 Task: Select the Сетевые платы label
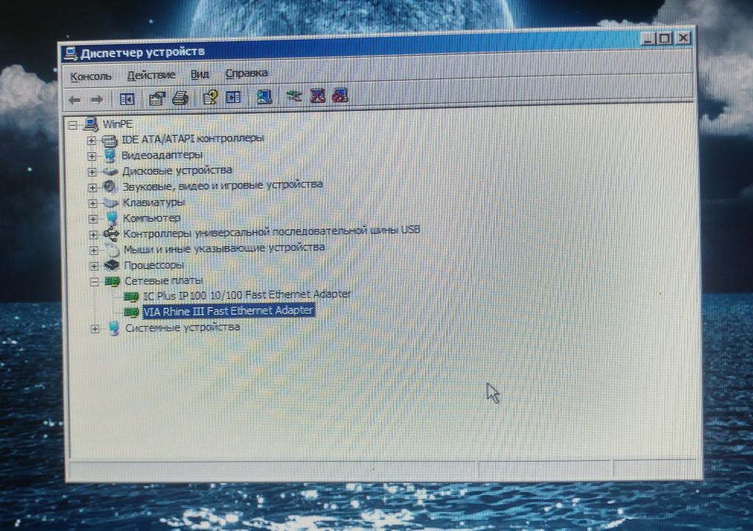tap(164, 281)
